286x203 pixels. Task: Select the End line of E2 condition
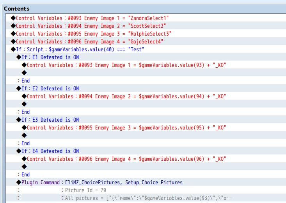[x=146, y=112]
